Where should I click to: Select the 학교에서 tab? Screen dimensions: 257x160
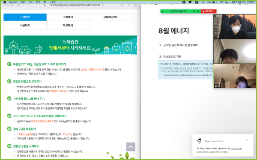(x=68, y=26)
